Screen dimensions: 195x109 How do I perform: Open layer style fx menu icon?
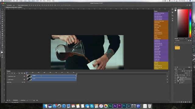tap(179, 102)
